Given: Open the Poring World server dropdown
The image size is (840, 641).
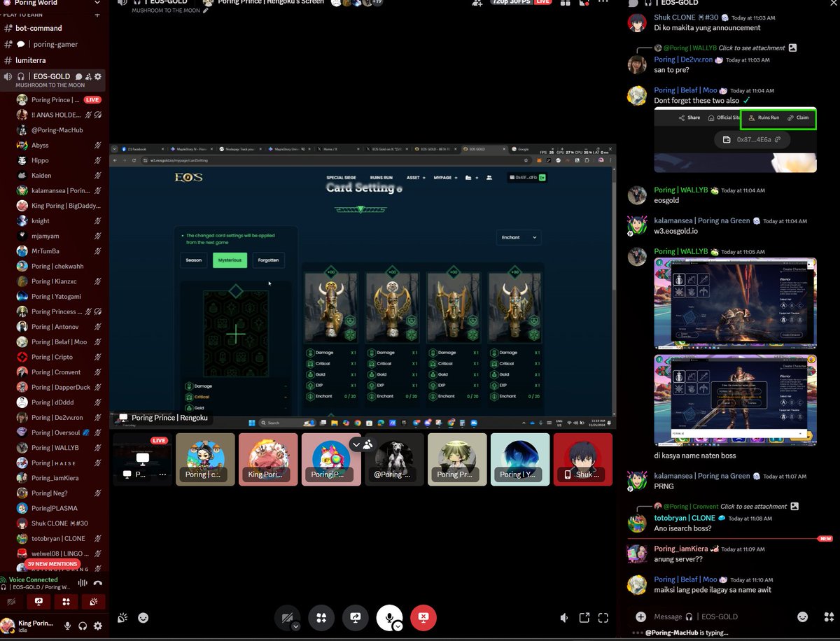Looking at the screenshot, I should point(49,3).
